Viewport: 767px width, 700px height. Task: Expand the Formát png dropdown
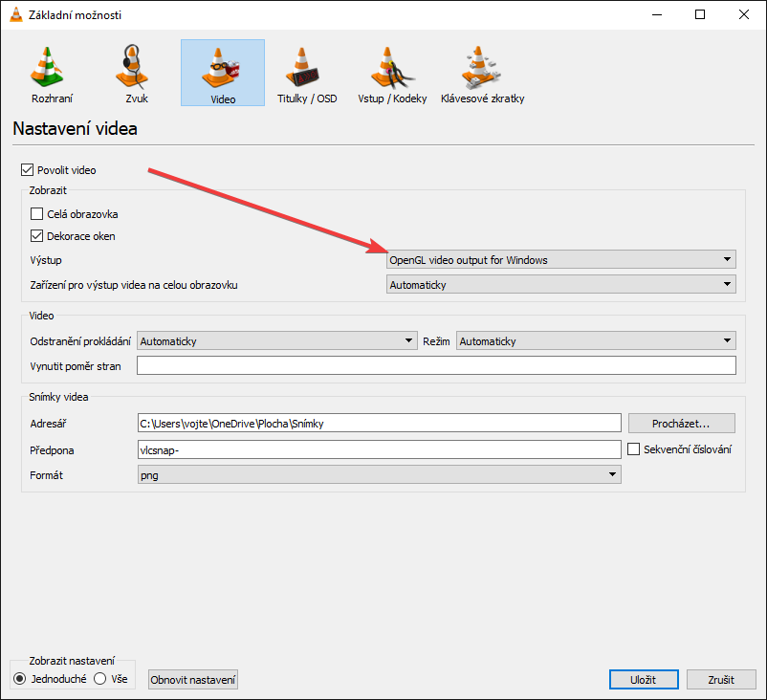[379, 474]
